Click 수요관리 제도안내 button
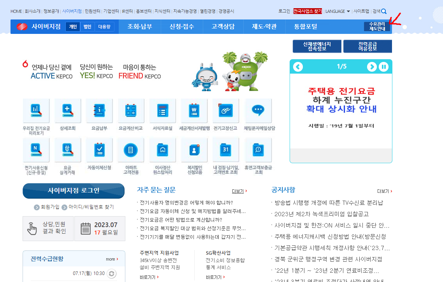The width and height of the screenshot is (443, 282). coord(377,26)
